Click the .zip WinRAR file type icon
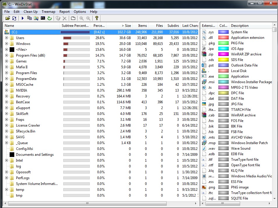Screen dimensions: 278x208 pyautogui.click(x=204, y=54)
